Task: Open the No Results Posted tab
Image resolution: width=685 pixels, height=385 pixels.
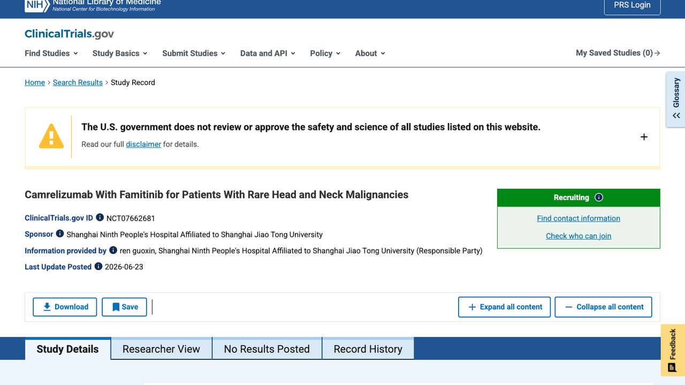Action: coord(267,349)
